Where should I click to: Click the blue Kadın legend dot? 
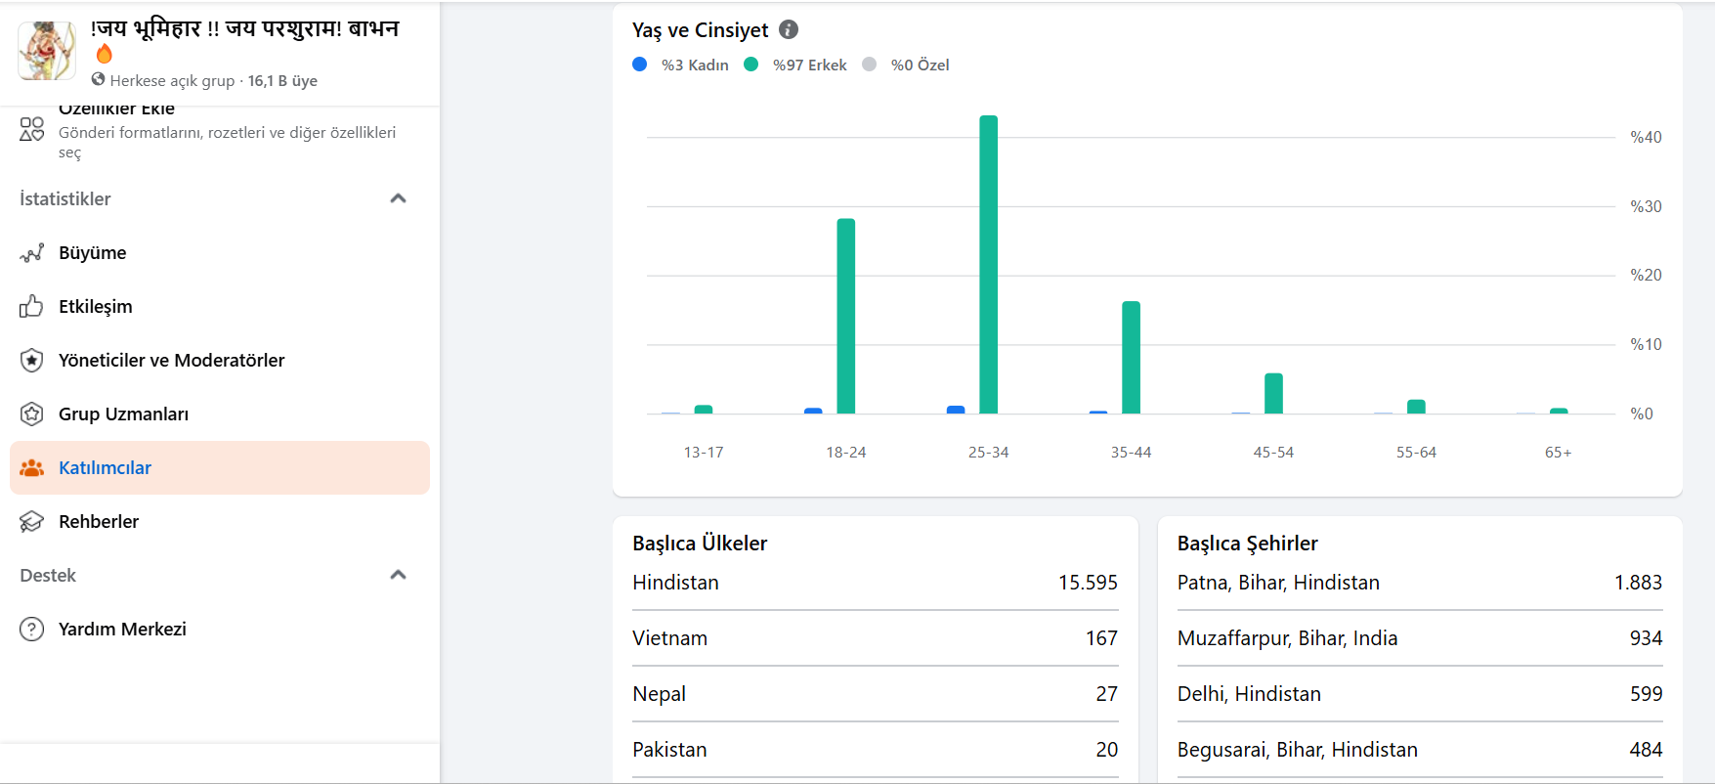[x=640, y=65]
